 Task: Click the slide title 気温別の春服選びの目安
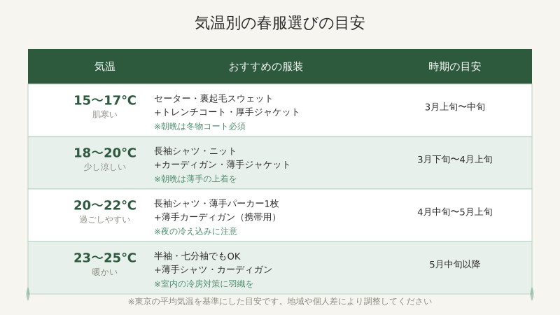(x=279, y=23)
